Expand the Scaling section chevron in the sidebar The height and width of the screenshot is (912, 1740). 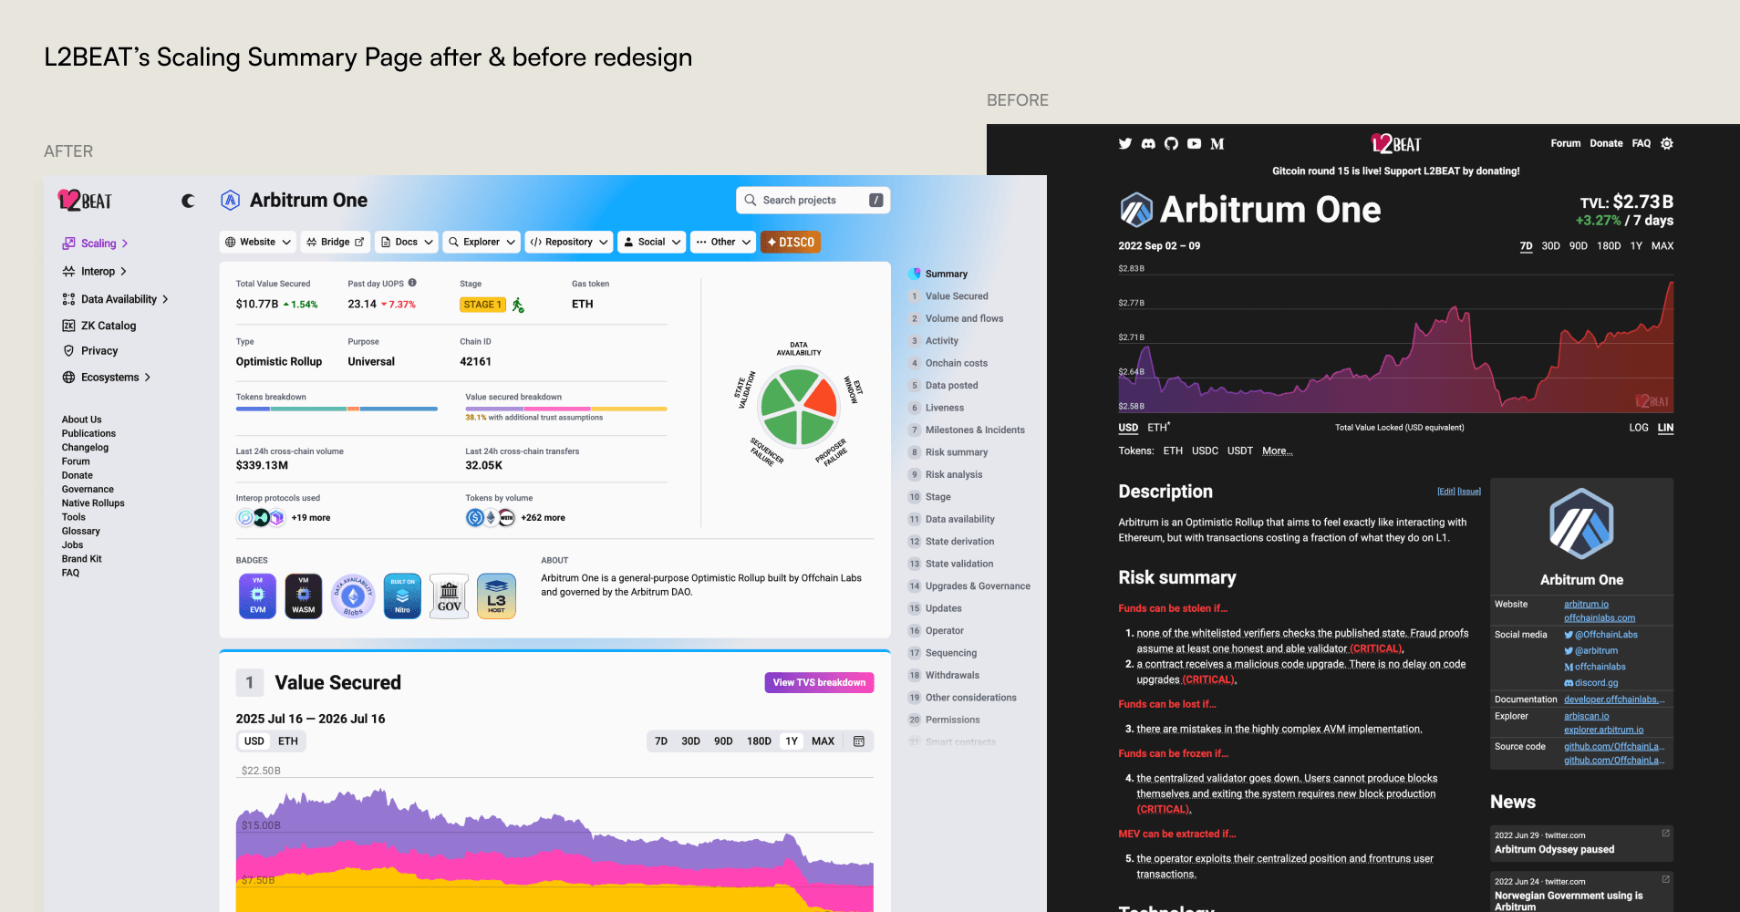[125, 244]
